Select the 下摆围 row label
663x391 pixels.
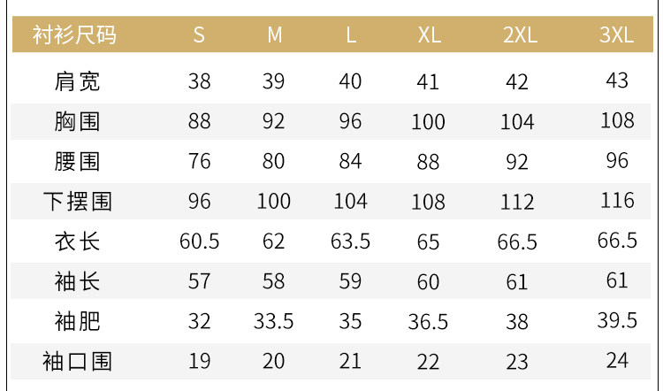78,201
